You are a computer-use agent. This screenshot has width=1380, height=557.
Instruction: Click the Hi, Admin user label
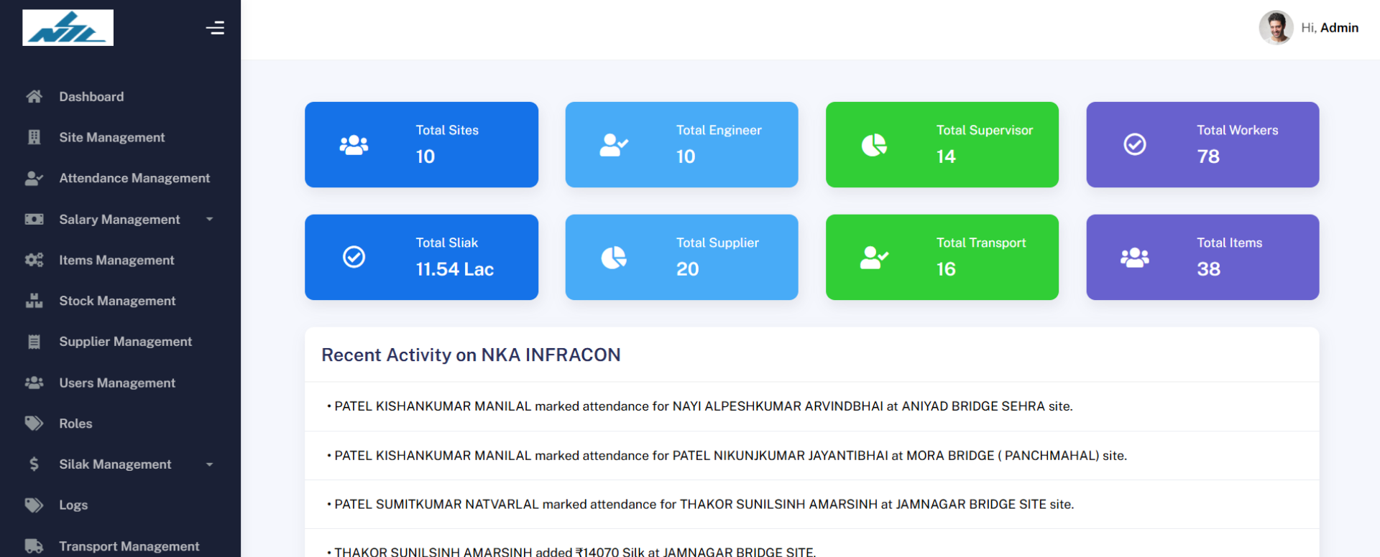[x=1329, y=28]
